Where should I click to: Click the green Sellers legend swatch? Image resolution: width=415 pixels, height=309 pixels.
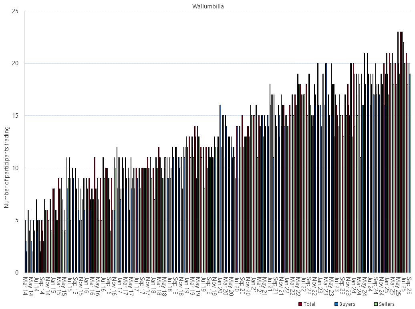(375, 304)
